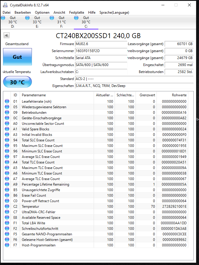Click the Eigenschaften field with S.M.A.R.T.

[x=134, y=86]
